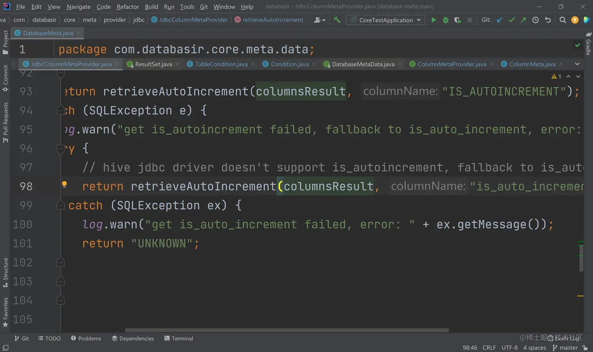593x352 pixels.
Task: Click the stop process icon
Action: point(470,20)
